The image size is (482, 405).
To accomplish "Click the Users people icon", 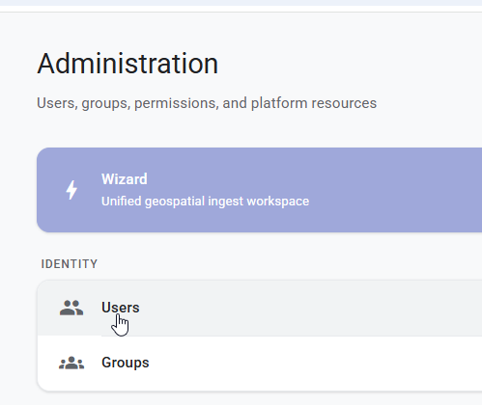I will point(71,308).
